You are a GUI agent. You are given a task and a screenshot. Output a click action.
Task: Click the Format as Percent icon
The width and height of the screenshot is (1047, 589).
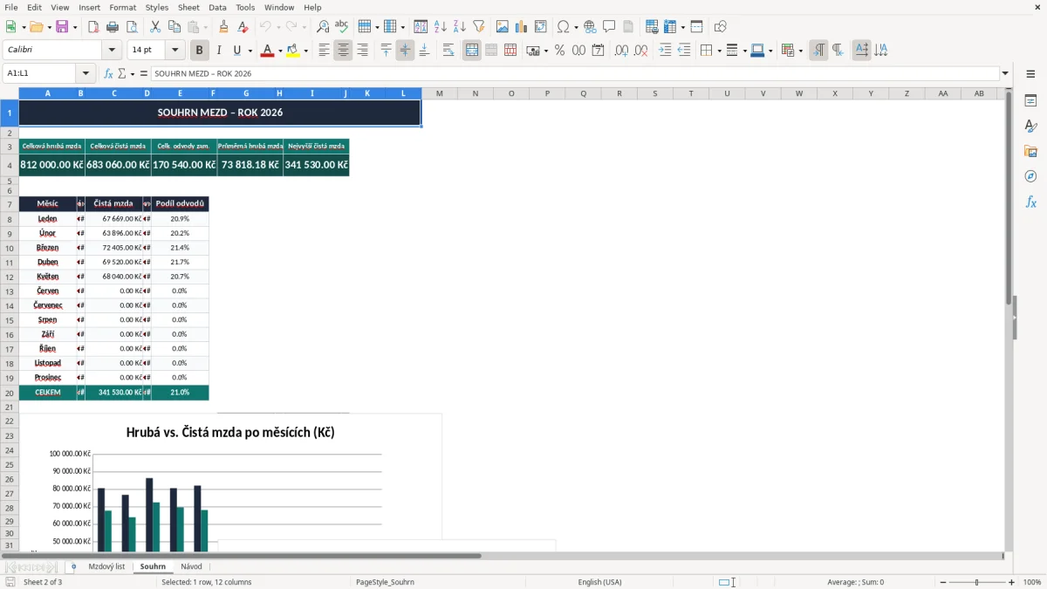point(559,51)
